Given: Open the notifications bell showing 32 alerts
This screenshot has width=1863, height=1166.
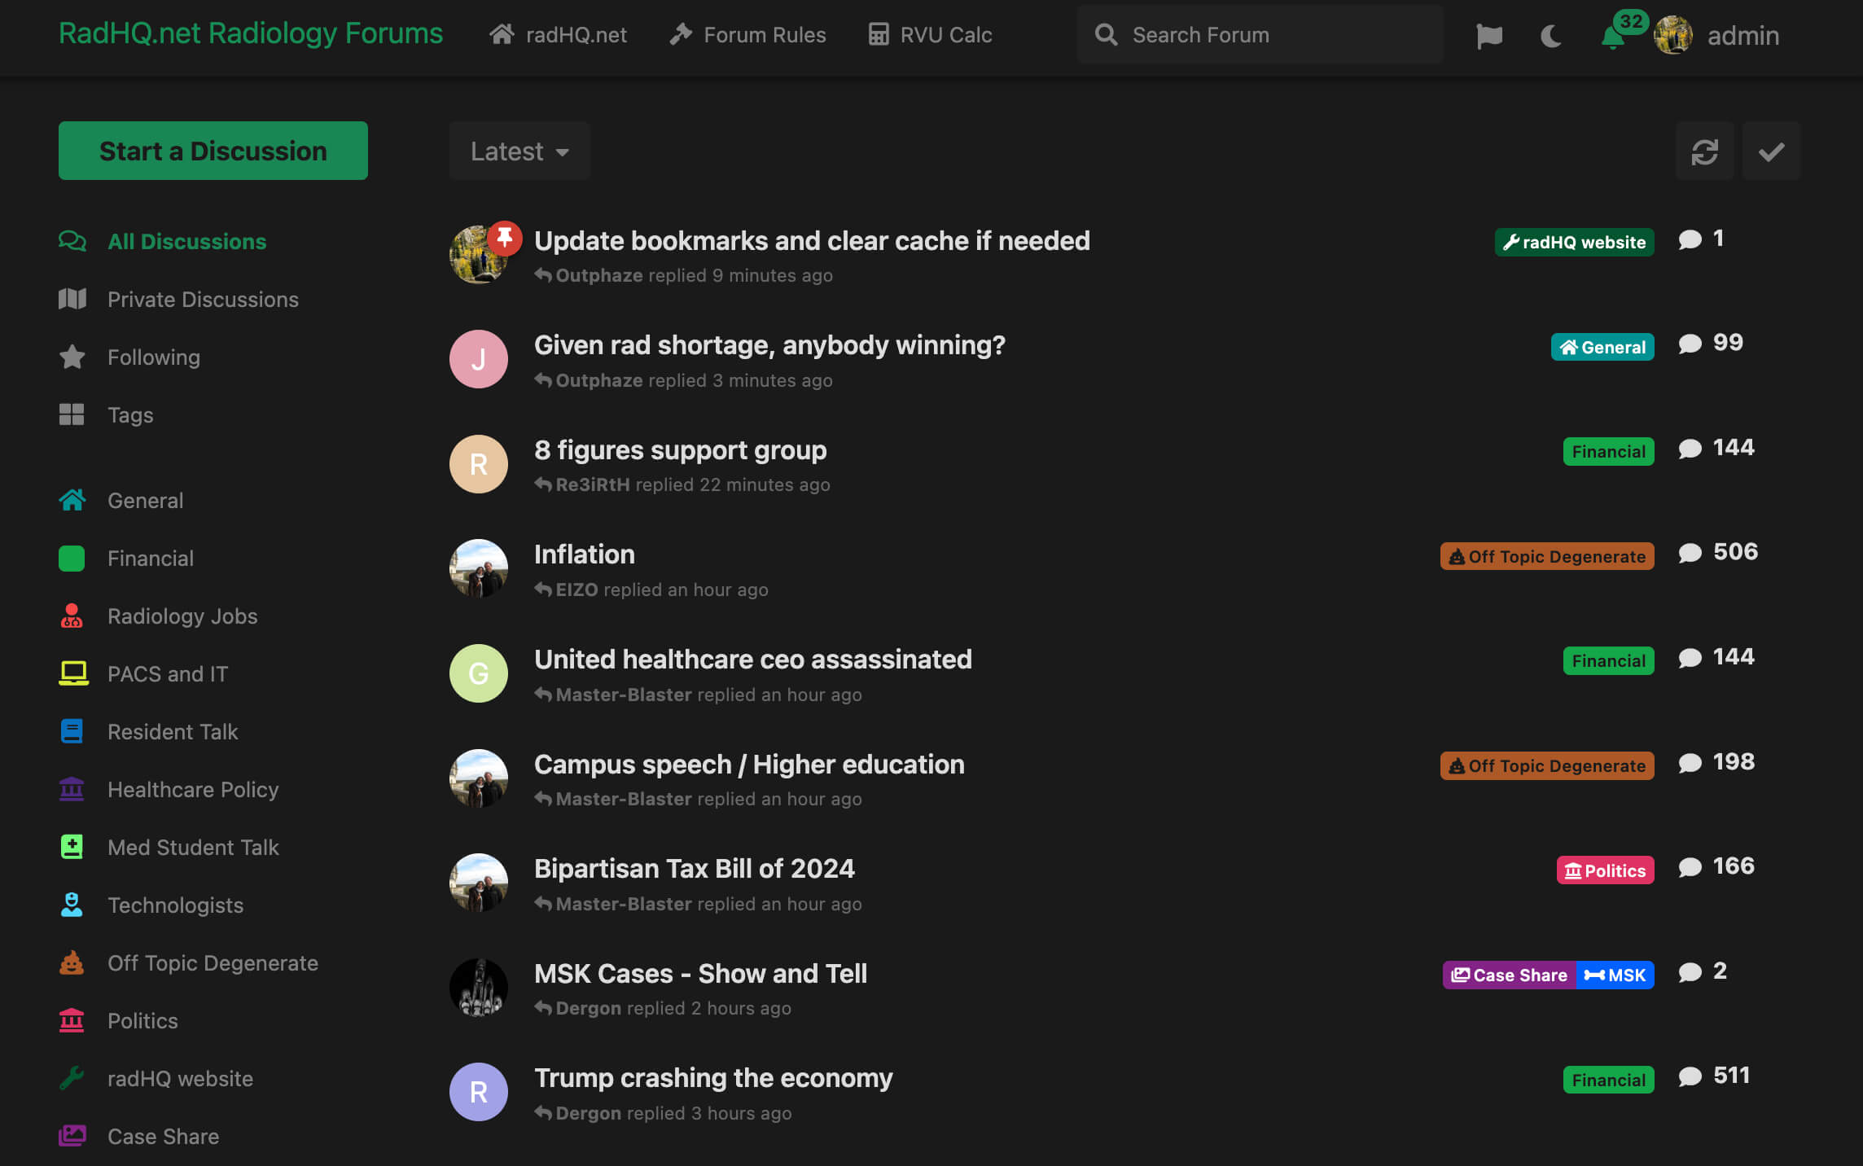Looking at the screenshot, I should pos(1611,36).
